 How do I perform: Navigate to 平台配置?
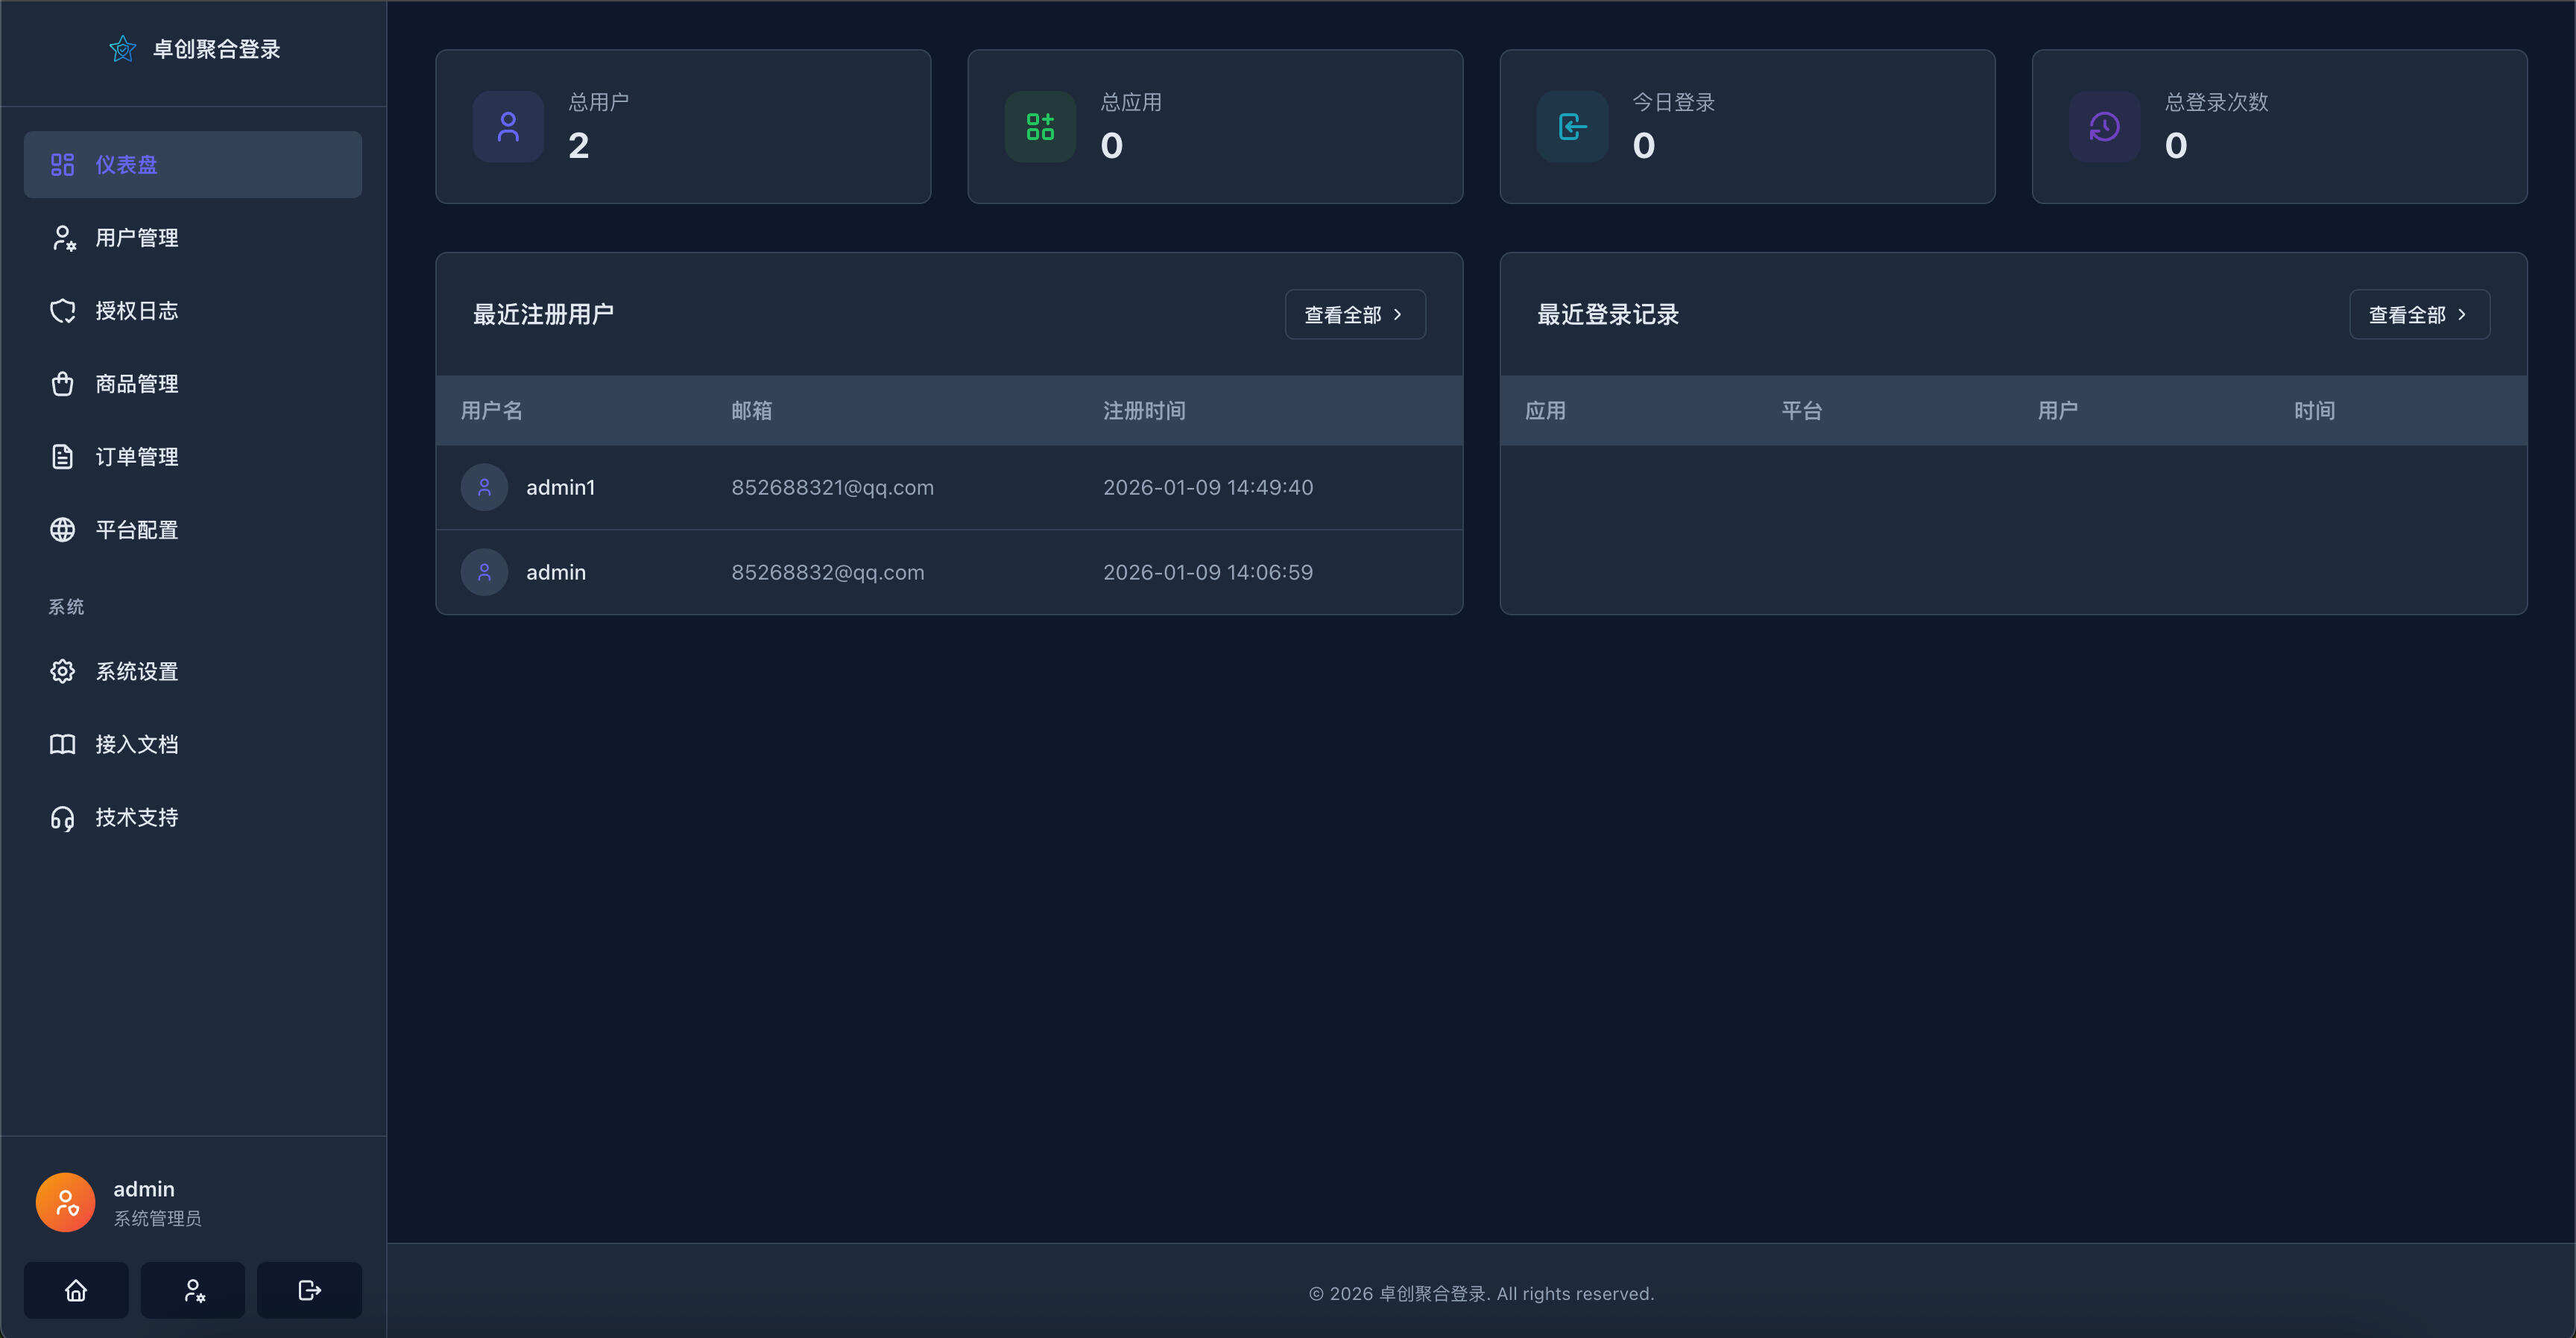pyautogui.click(x=137, y=530)
